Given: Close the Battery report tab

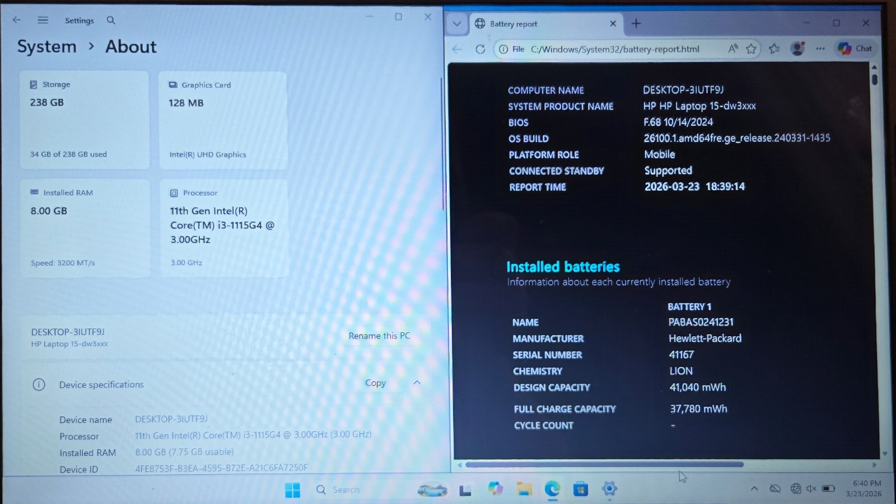Looking at the screenshot, I should coord(613,23).
